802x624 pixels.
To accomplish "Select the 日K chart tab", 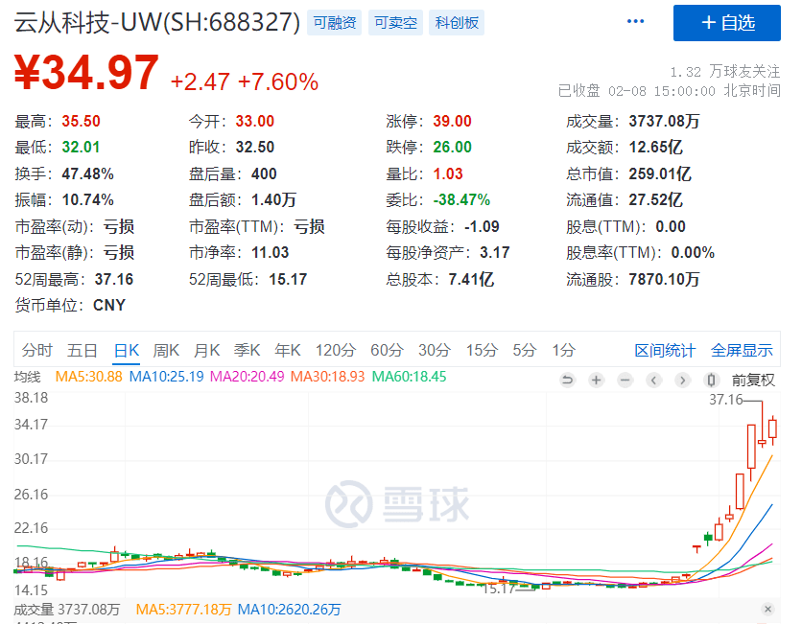I will (127, 350).
